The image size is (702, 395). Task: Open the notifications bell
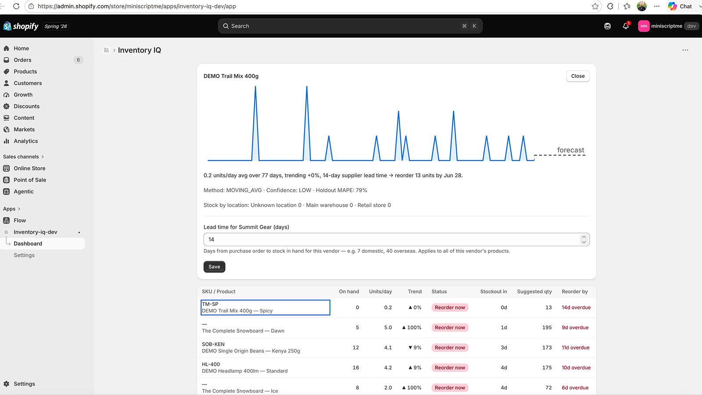point(626,26)
